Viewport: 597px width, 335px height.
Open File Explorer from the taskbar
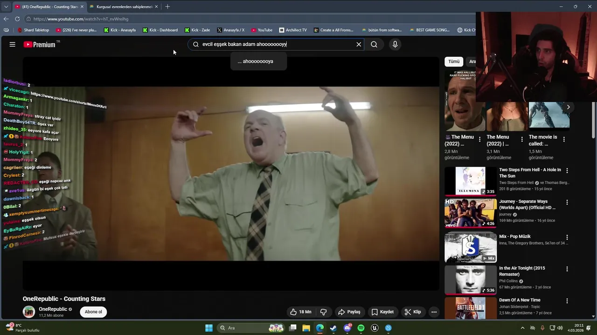[x=306, y=328]
